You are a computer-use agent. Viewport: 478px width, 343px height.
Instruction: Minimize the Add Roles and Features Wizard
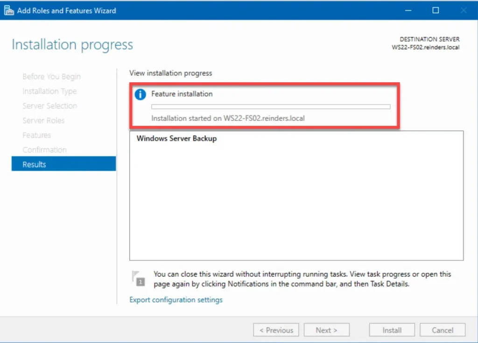click(x=408, y=10)
